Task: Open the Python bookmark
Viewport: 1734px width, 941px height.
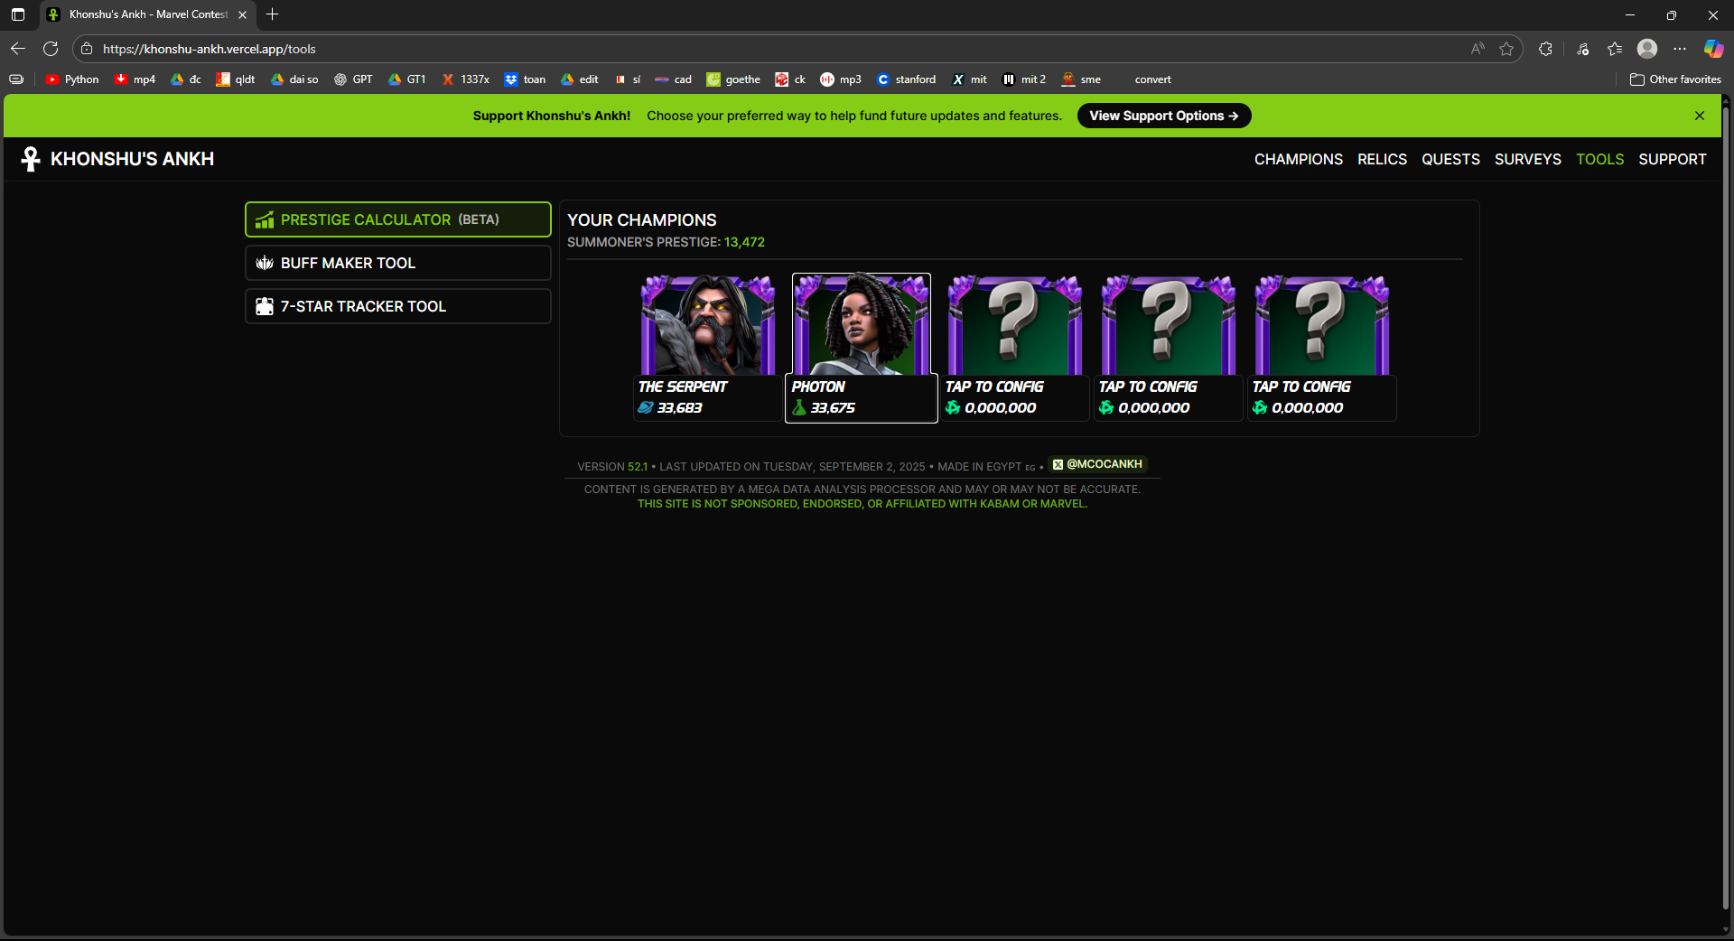Action: (72, 79)
